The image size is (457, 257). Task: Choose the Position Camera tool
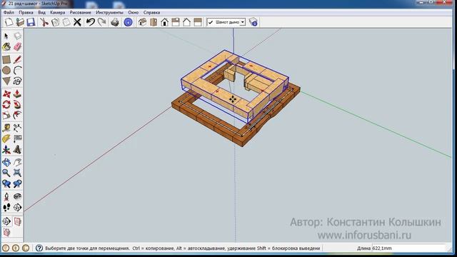[x=6, y=197]
